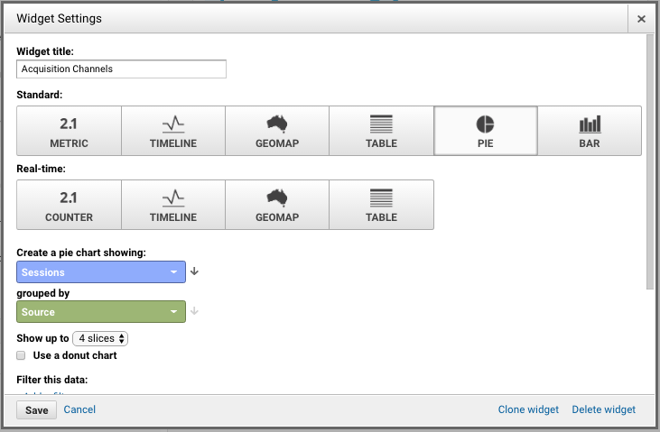Viewport: 660px width, 432px height.
Task: Choose the real-time Timeline widget type
Action: click(173, 205)
